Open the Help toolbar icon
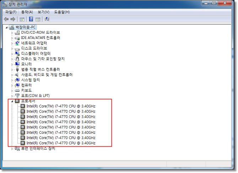The width and height of the screenshot is (238, 173). click(31, 19)
